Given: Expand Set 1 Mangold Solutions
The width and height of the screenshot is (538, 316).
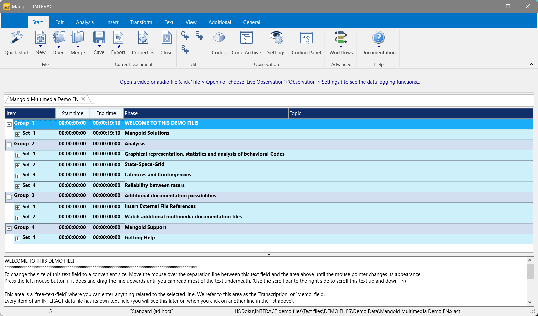Looking at the screenshot, I should pos(18,134).
